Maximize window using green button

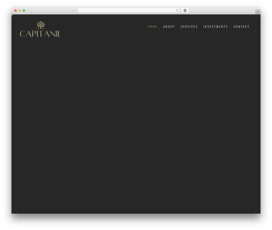tap(24, 10)
